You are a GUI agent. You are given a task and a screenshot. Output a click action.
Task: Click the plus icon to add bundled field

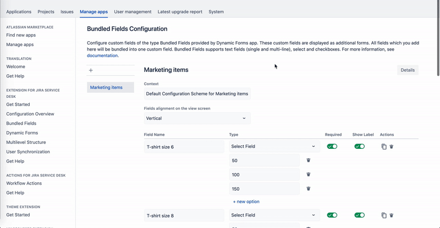91,70
